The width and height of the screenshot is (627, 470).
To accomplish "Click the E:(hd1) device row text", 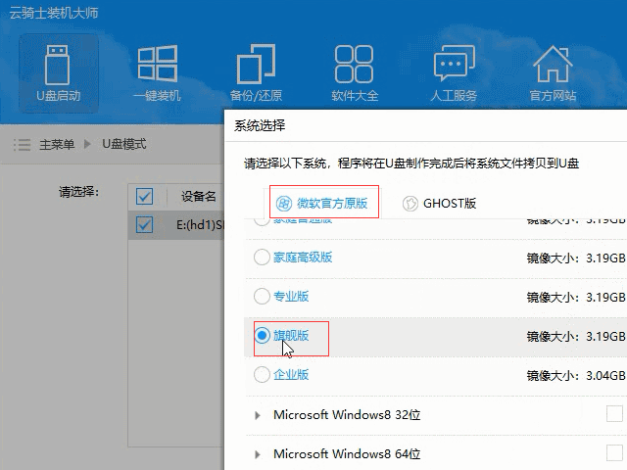I will pyautogui.click(x=200, y=225).
